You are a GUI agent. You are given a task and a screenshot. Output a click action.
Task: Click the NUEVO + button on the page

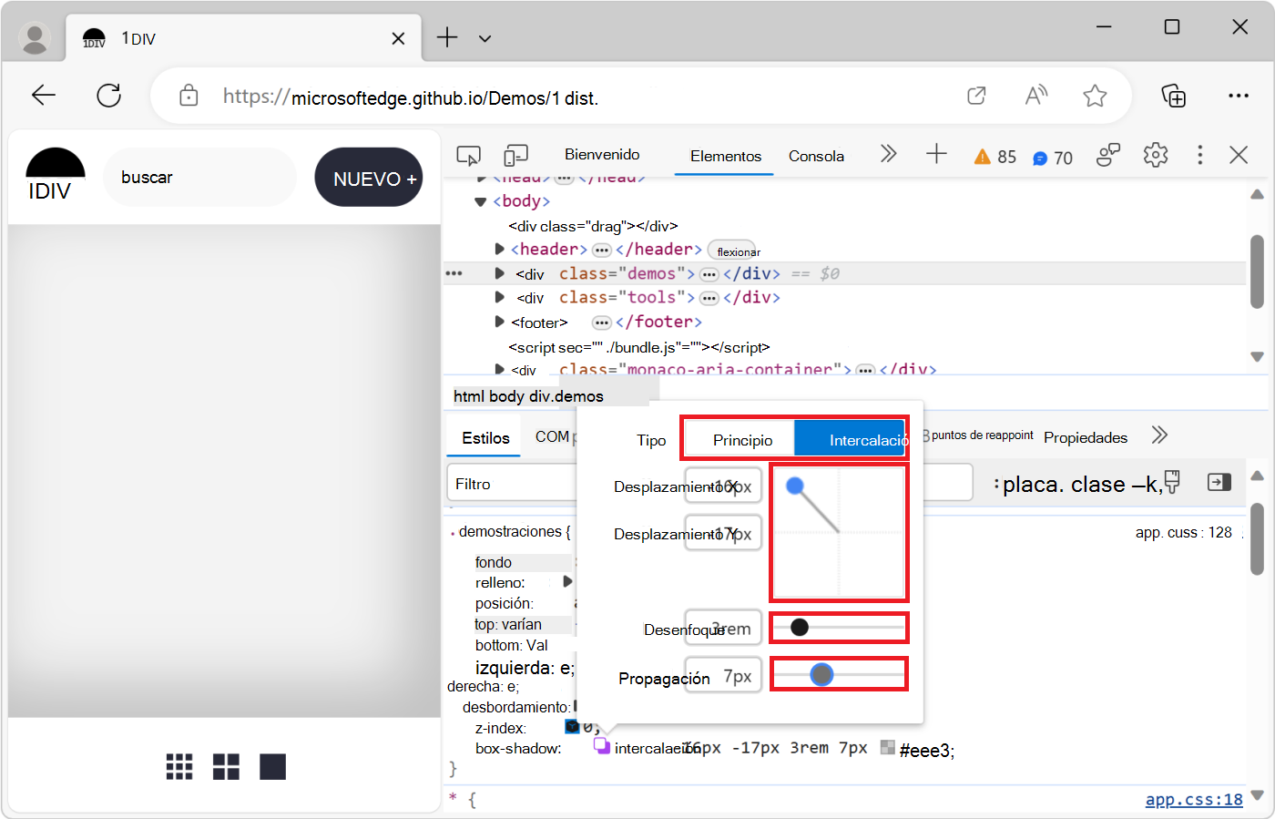(x=369, y=177)
